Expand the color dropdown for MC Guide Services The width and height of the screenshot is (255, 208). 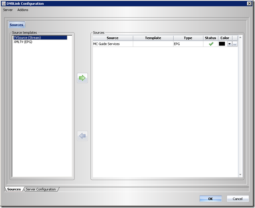pos(230,44)
